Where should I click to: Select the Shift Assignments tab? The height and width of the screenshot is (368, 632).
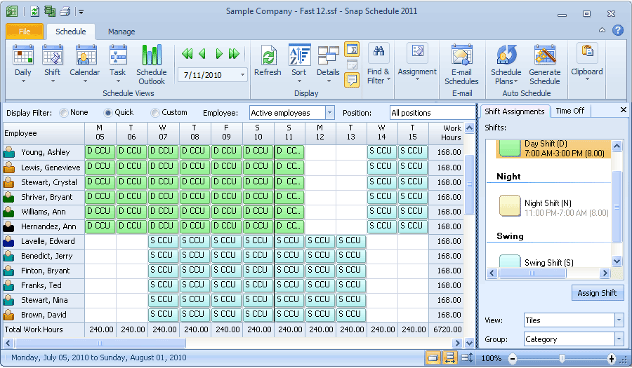(514, 111)
